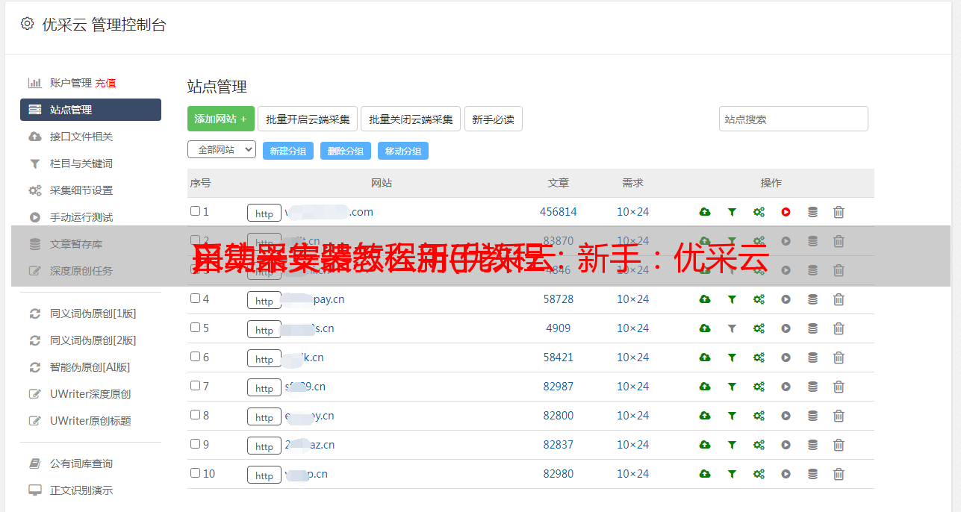Click the 新建分组 button
The height and width of the screenshot is (512, 961).
288,151
